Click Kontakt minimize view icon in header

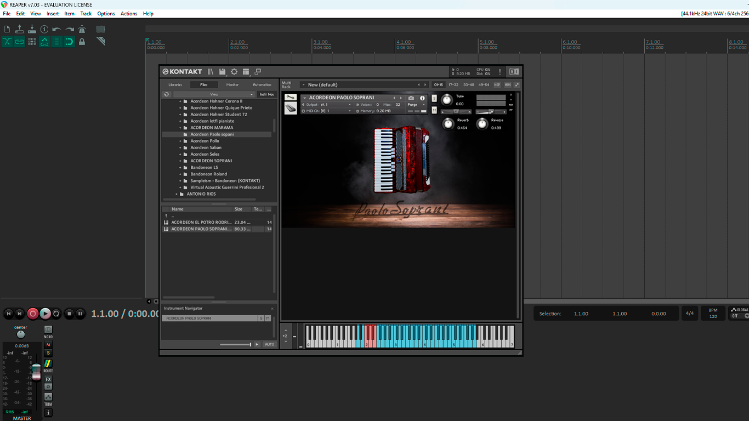pos(258,72)
